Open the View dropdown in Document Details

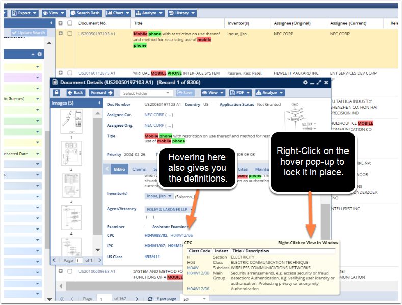pos(213,93)
